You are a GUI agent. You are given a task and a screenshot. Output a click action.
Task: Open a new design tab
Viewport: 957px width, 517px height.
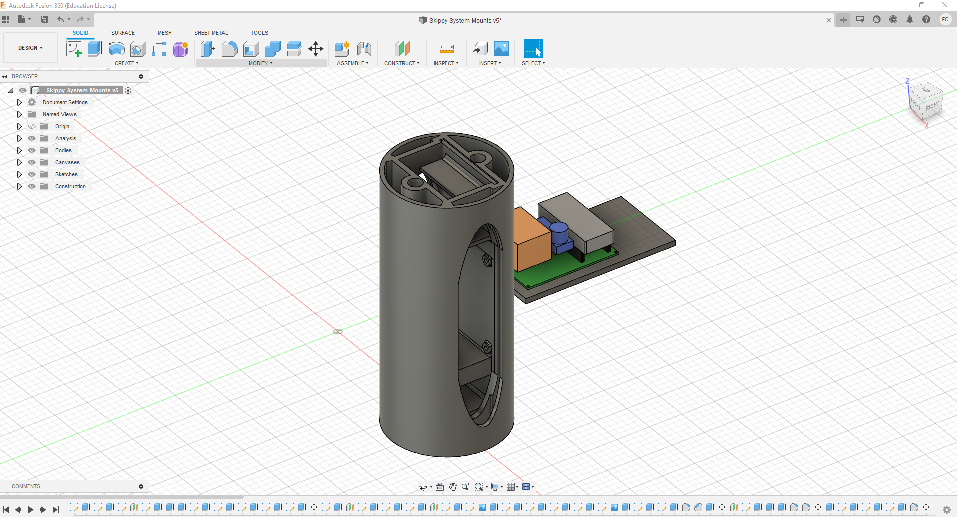pyautogui.click(x=843, y=20)
